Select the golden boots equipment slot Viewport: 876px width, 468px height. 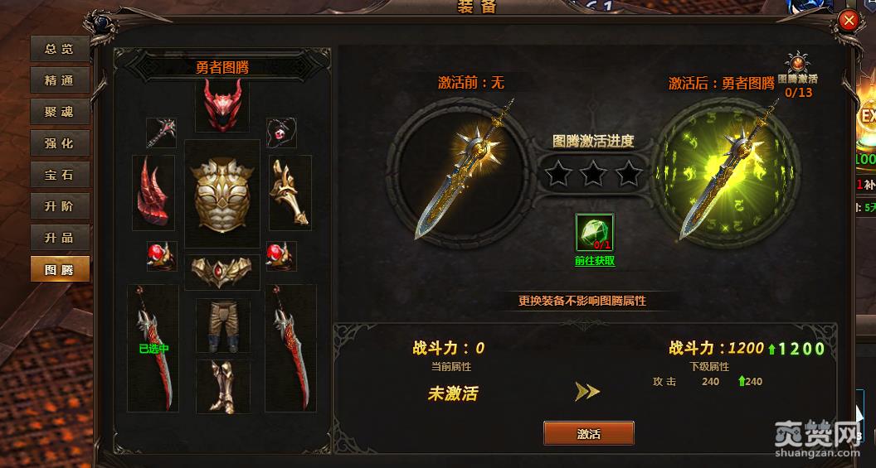point(223,386)
